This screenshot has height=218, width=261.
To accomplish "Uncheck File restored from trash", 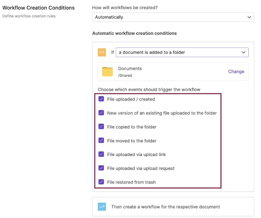I will [x=101, y=182].
